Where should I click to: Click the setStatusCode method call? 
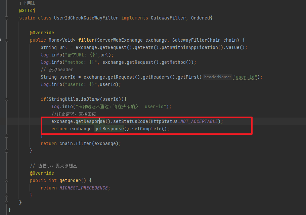point(131,122)
